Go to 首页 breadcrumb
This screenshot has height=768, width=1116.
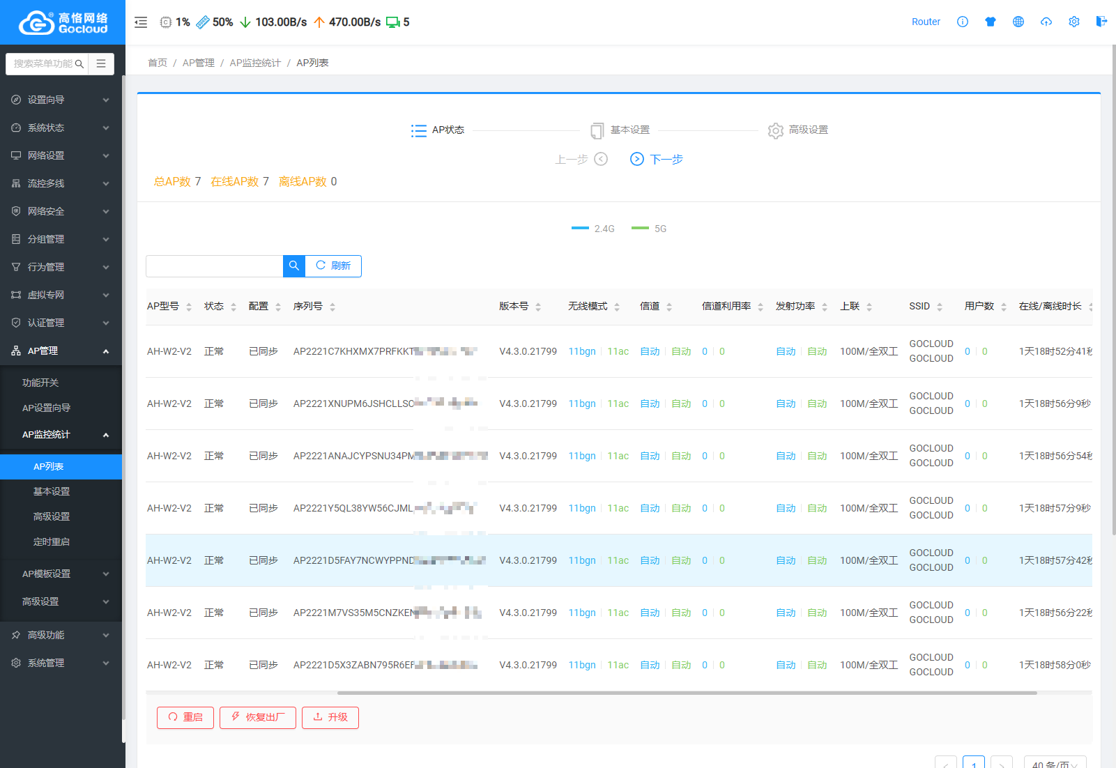tap(158, 63)
